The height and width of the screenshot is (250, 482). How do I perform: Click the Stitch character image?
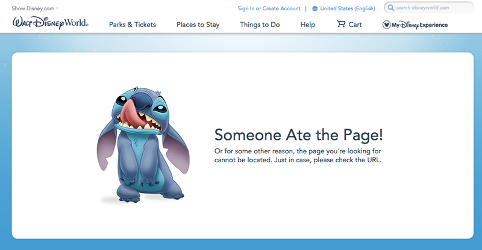point(143,144)
